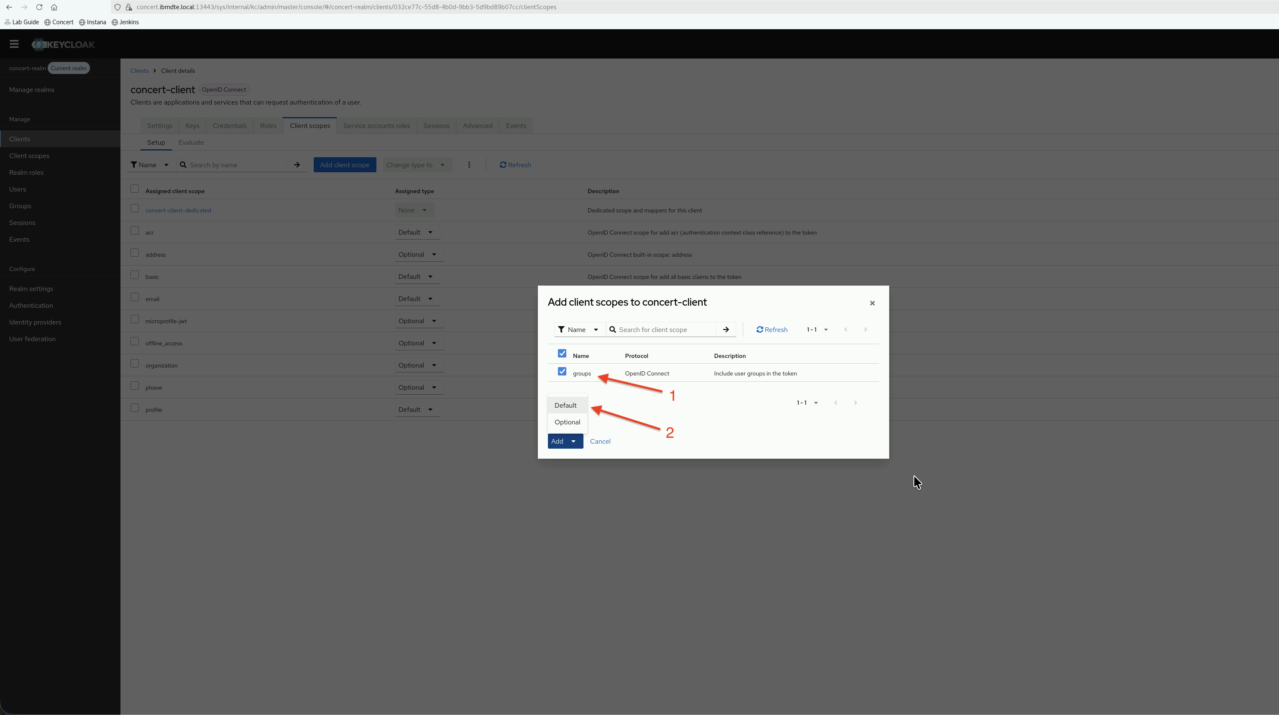Viewport: 1279px width, 715px height.
Task: Switch to the Credentials tab
Action: [x=229, y=125]
